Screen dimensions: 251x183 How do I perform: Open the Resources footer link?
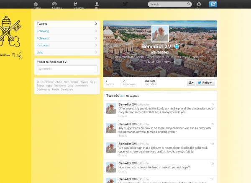[x=60, y=86]
